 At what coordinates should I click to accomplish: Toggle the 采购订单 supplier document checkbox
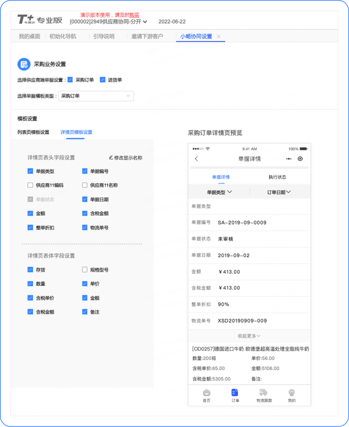click(70, 80)
